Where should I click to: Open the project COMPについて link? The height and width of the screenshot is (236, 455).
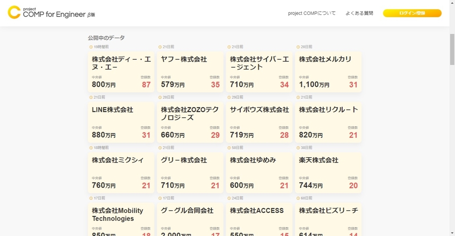click(x=312, y=13)
